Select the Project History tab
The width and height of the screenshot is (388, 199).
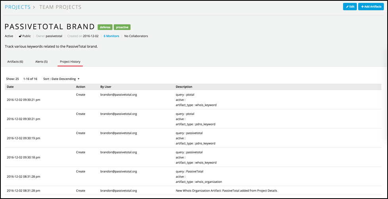tap(70, 62)
